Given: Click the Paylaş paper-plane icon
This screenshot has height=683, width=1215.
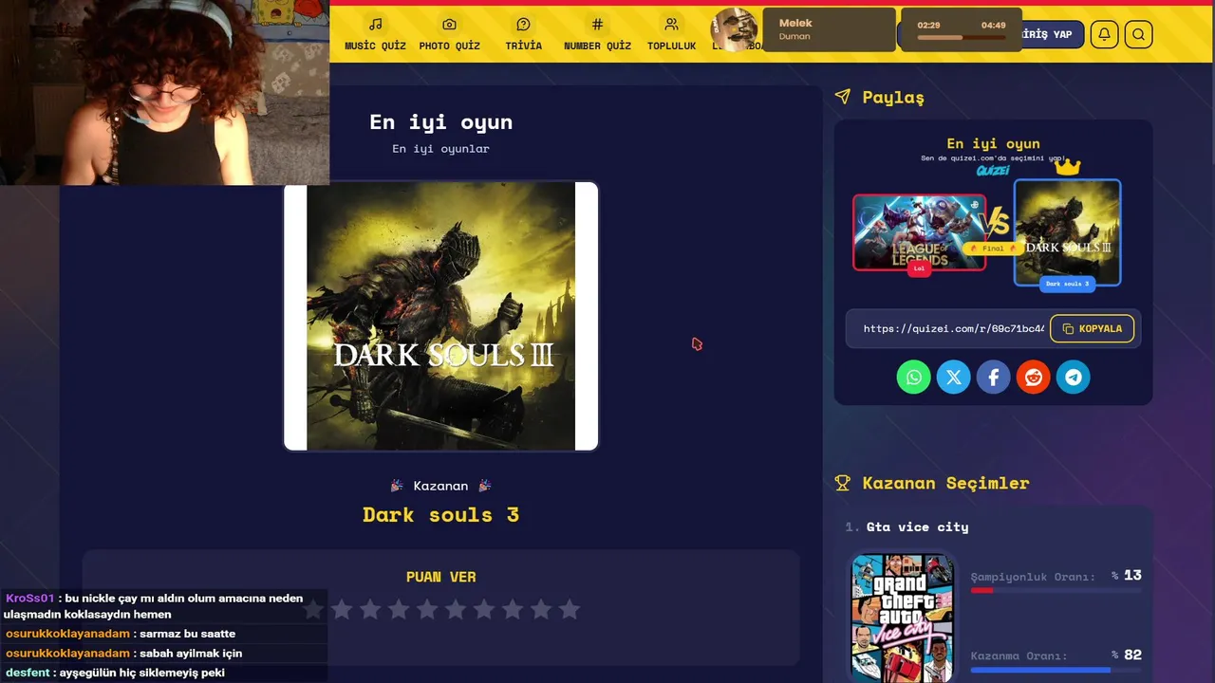Looking at the screenshot, I should coord(842,97).
